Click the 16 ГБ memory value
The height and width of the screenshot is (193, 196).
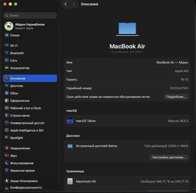(x=184, y=80)
